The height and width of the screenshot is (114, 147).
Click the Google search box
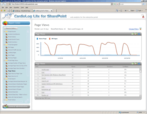[x=131, y=4]
